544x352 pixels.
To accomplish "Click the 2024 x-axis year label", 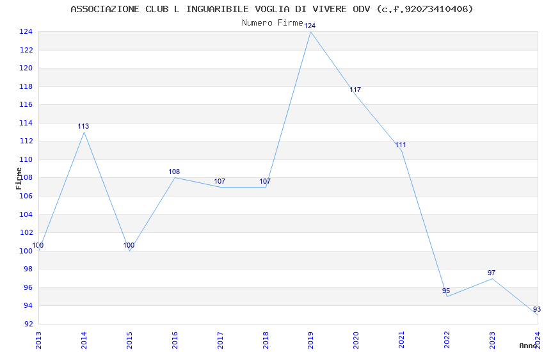I will [x=538, y=340].
